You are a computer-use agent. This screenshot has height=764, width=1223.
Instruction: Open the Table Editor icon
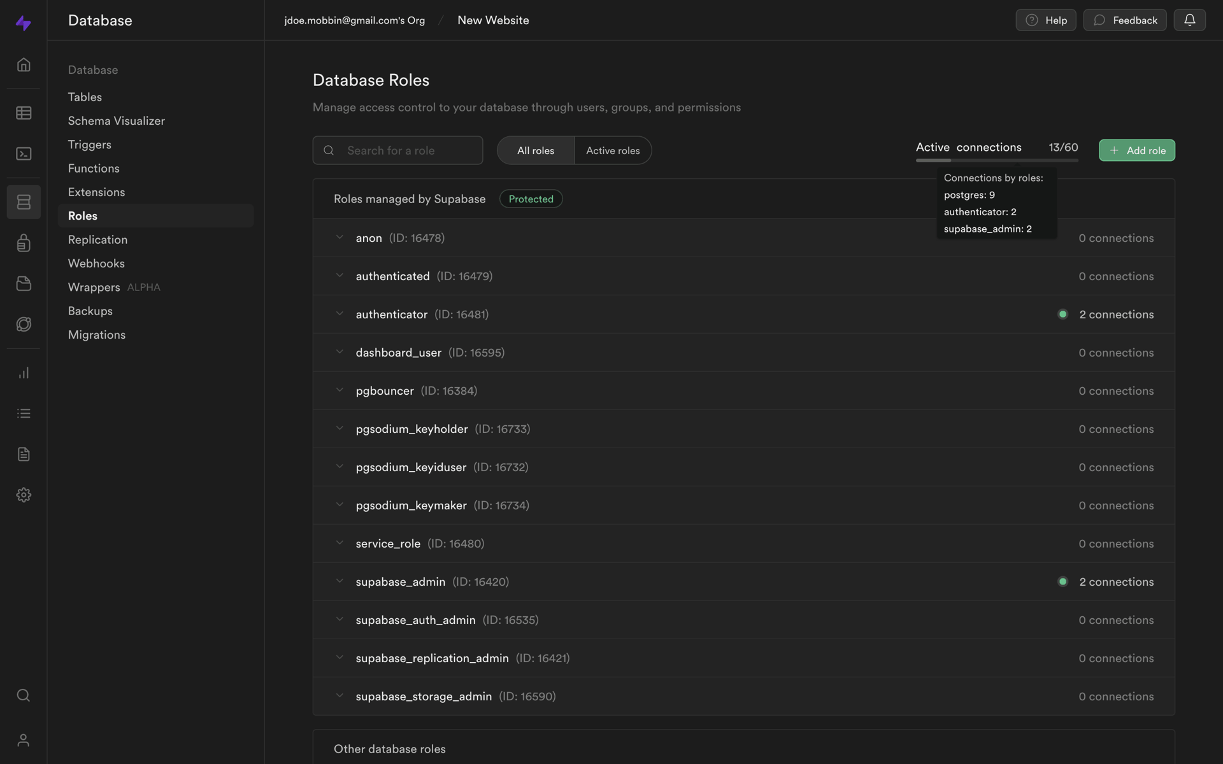click(x=24, y=113)
